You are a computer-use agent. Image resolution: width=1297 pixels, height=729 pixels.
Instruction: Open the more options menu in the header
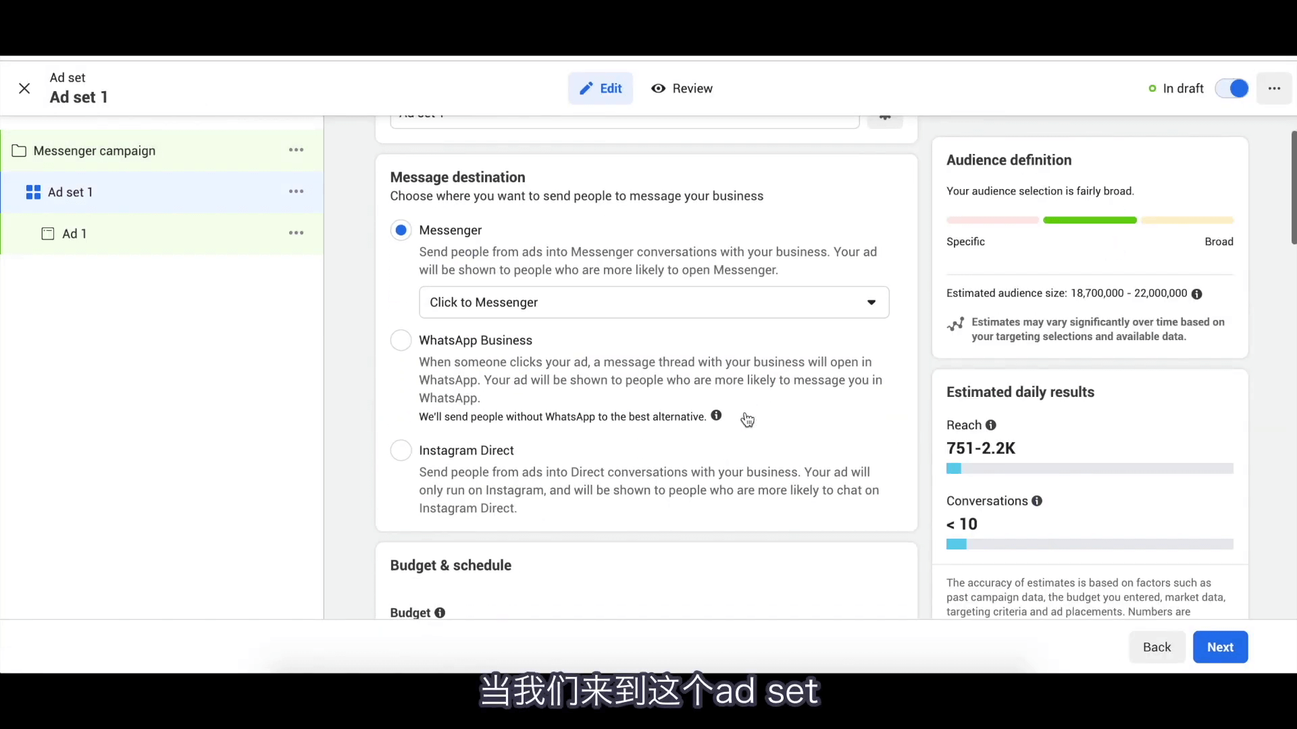[x=1274, y=88]
